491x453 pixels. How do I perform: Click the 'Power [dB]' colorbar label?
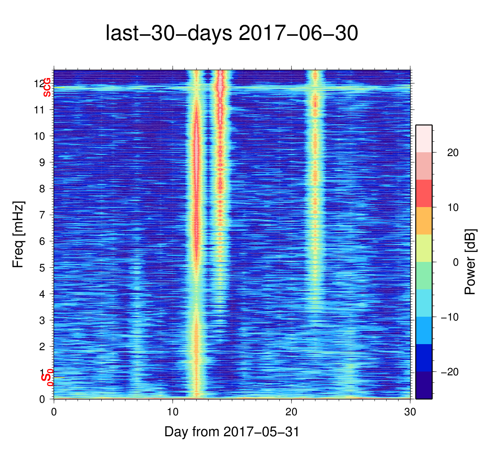point(470,262)
